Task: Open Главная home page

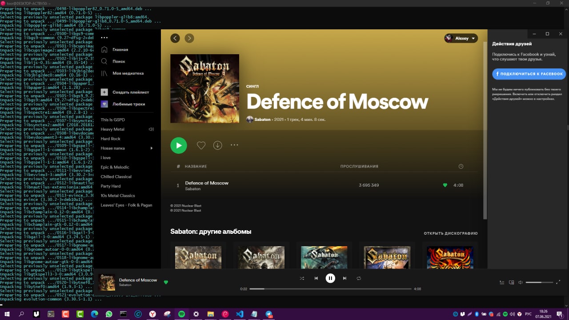Action: click(115, 50)
